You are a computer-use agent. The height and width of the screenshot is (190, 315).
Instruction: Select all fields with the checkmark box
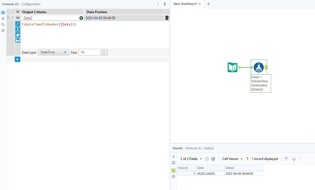point(207,159)
